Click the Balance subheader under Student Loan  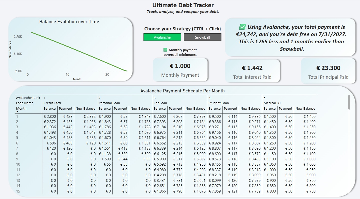pyautogui.click(x=215, y=108)
